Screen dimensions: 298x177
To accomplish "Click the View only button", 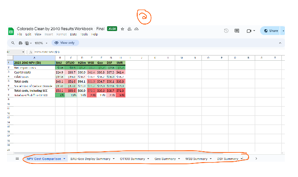I will click(65, 43).
